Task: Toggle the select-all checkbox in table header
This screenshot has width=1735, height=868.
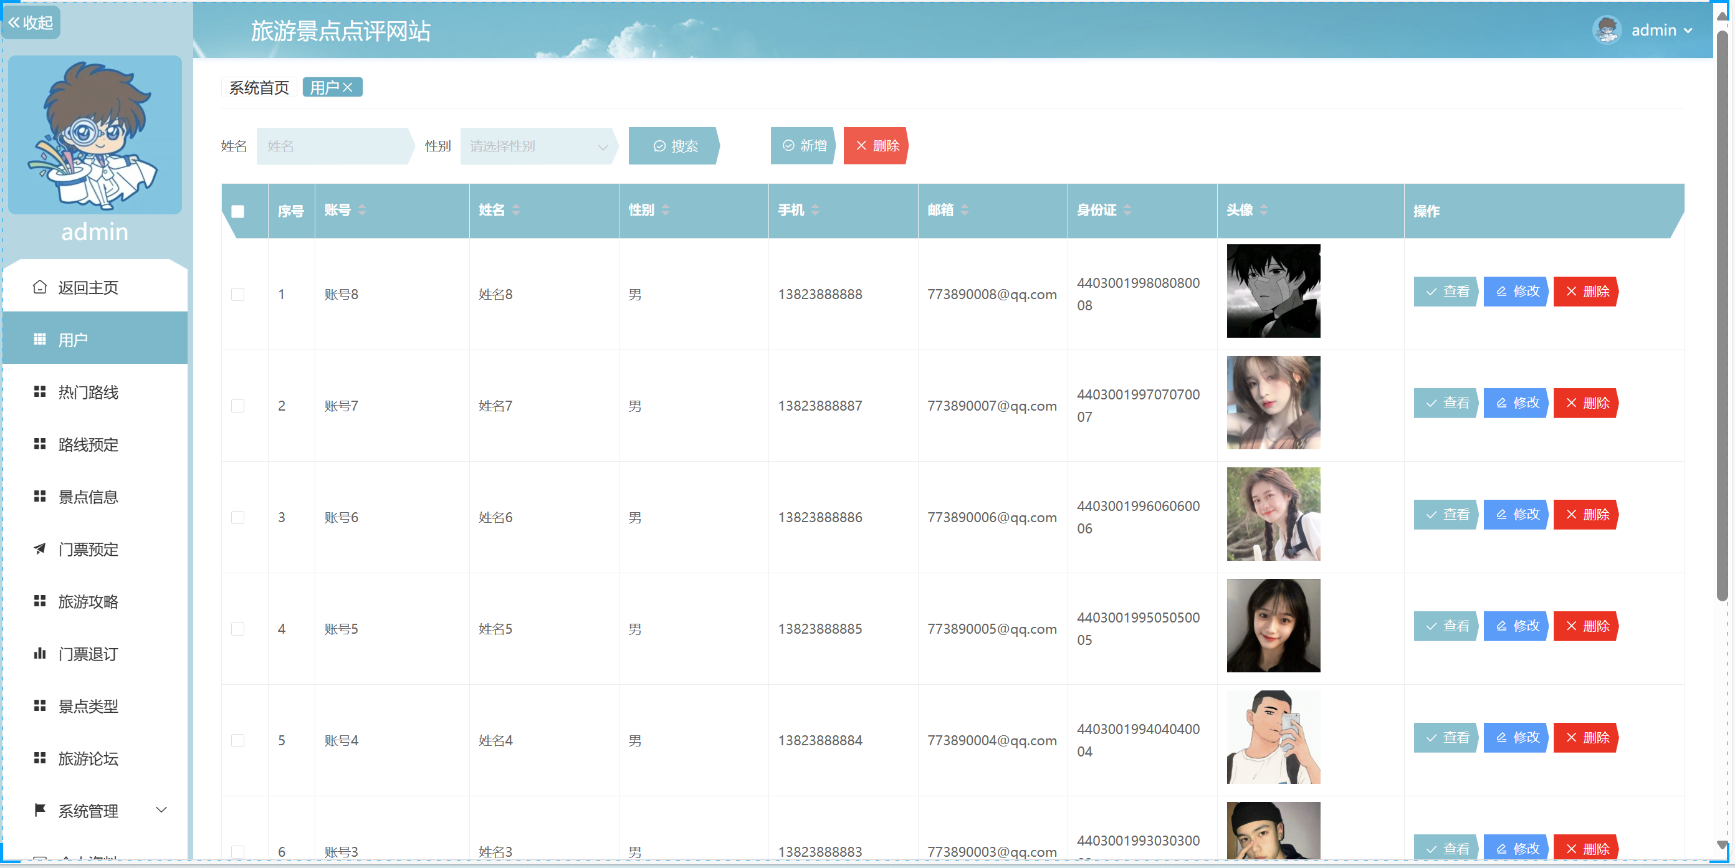Action: (238, 211)
